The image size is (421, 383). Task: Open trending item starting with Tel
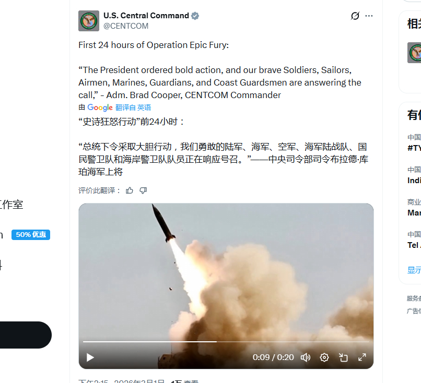[x=414, y=245]
